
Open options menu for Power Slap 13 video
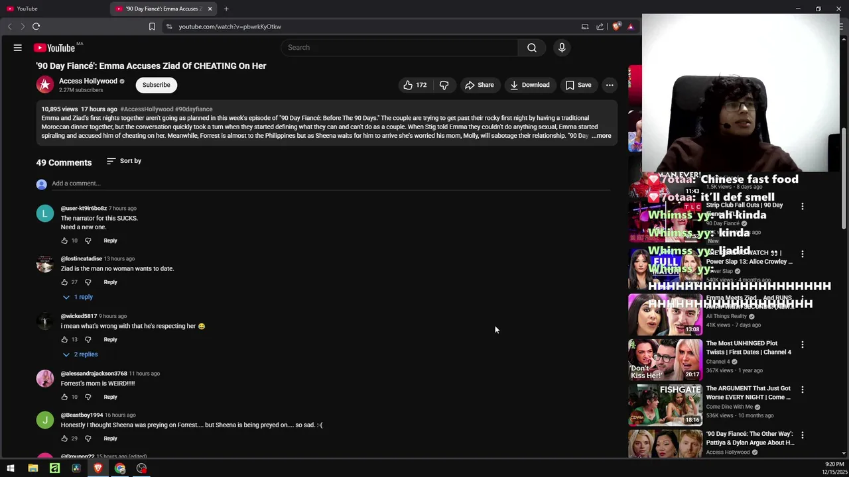803,254
